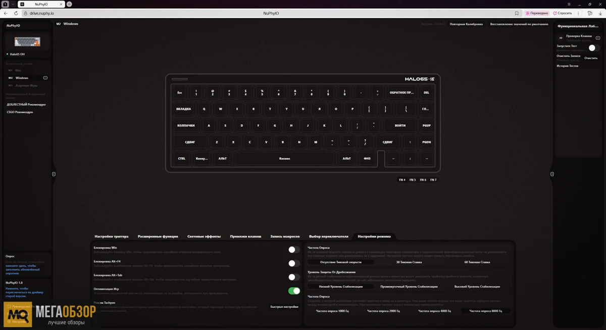Show the FN 5 layer

413,180
